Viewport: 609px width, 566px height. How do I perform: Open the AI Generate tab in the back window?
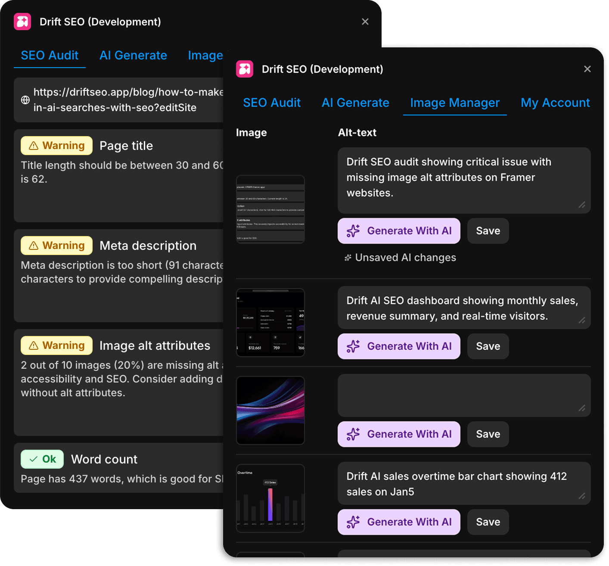tap(133, 55)
